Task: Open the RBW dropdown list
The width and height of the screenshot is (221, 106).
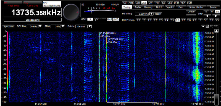Action: point(63,26)
